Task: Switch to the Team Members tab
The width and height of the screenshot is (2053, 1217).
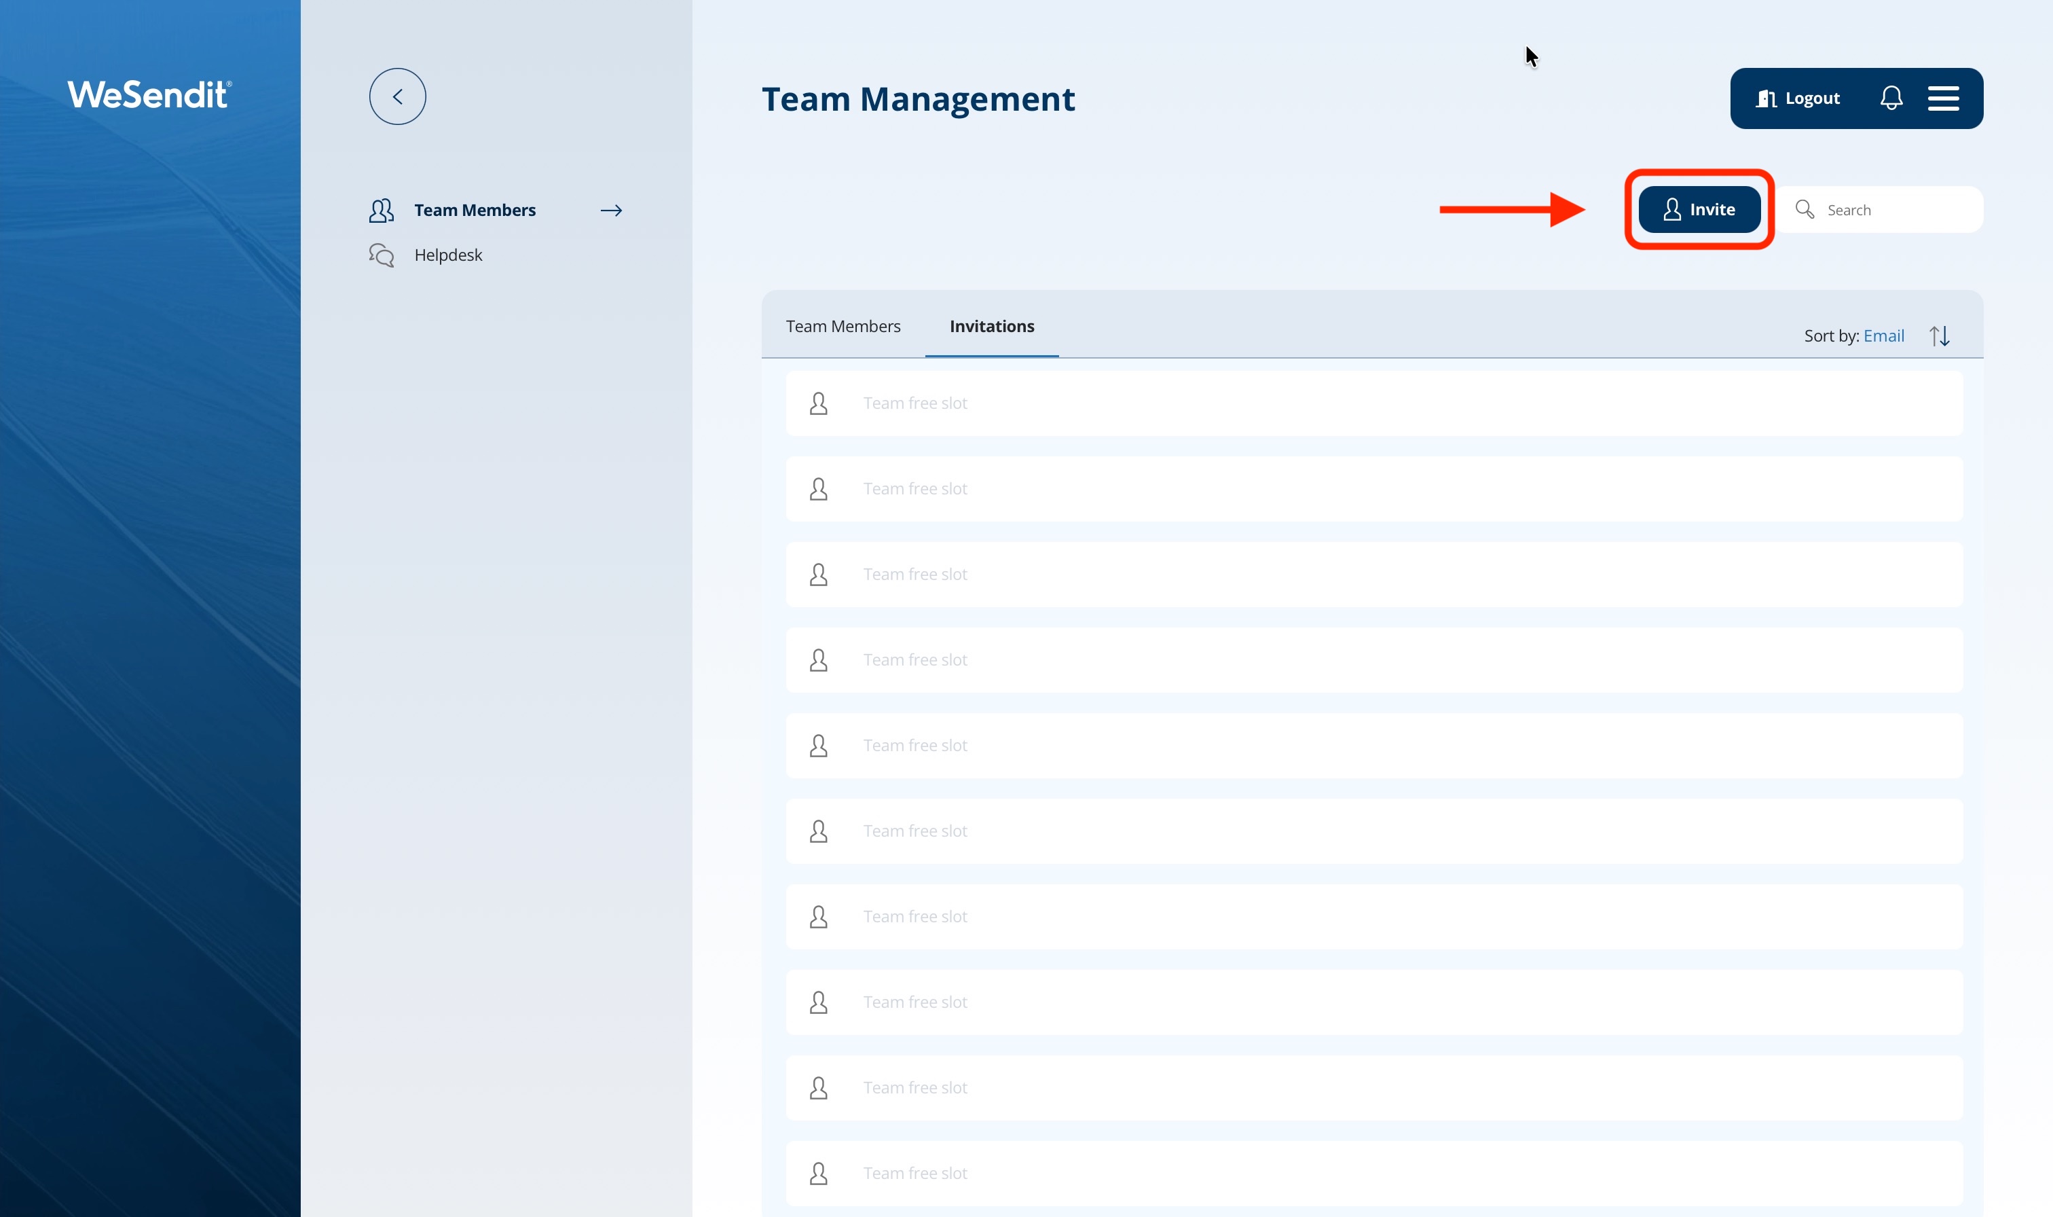Action: click(843, 327)
